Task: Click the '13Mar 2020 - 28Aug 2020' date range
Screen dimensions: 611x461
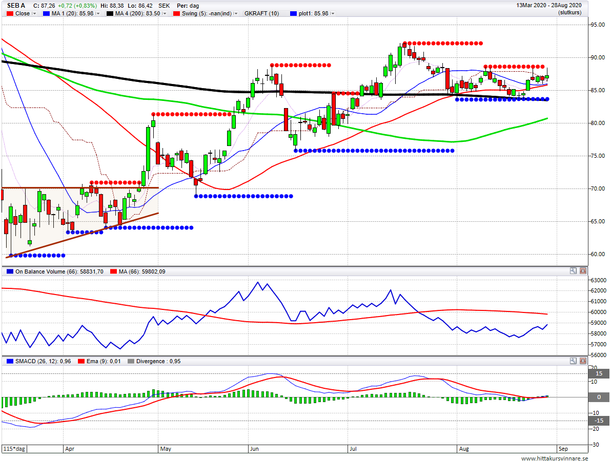Action: tap(548, 5)
